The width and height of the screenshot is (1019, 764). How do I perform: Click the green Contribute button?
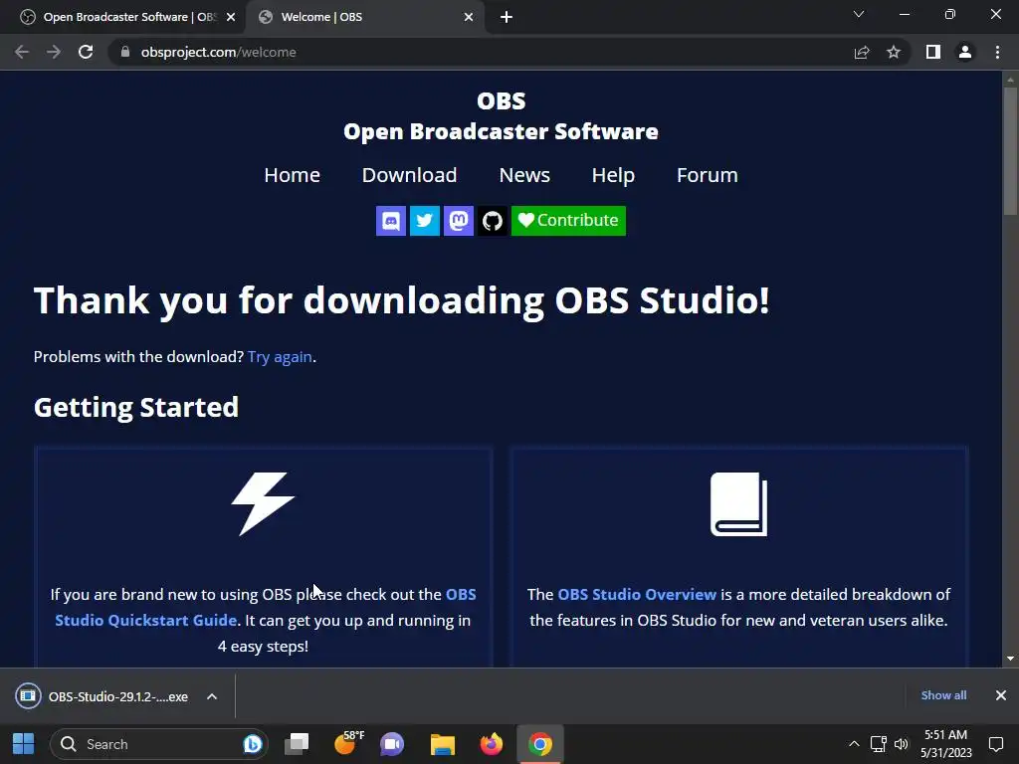tap(568, 221)
